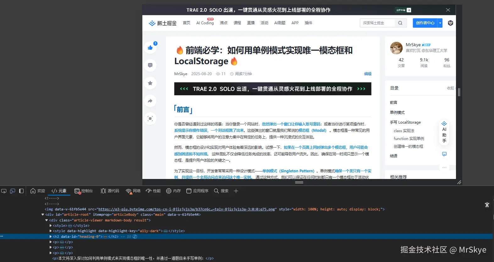Viewport: 494px width, 262px height.
Task: Click the 编辑 link on the article
Action: (368, 74)
